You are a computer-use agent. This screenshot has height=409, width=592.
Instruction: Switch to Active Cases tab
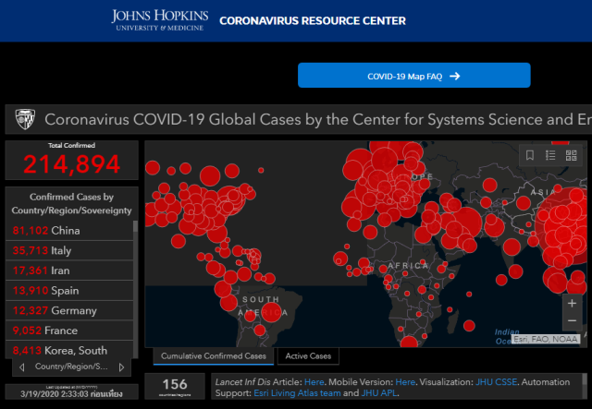308,356
